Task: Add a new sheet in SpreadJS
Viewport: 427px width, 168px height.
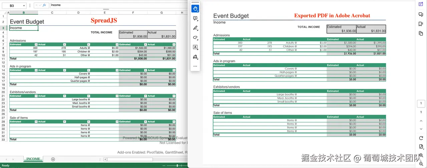Action: 53,159
